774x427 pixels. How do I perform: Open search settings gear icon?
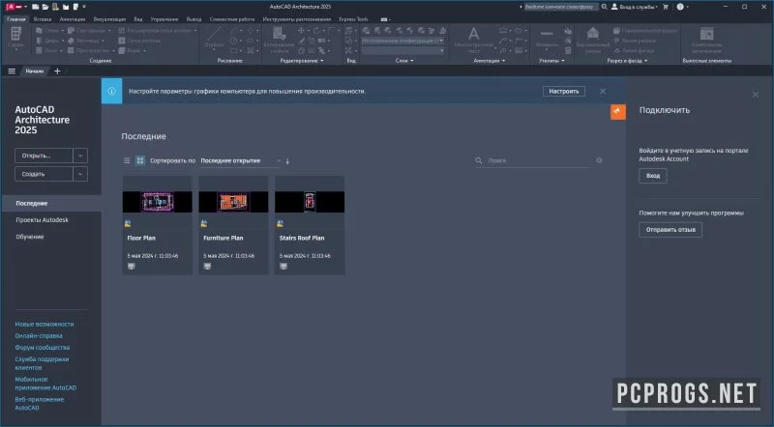(599, 160)
